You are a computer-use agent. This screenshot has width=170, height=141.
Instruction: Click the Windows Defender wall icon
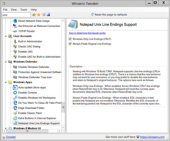[x=10, y=62]
